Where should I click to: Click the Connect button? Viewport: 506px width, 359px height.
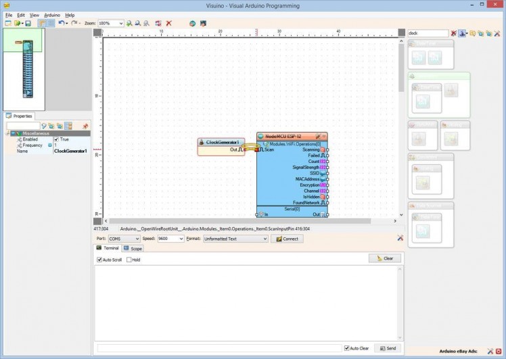tap(287, 239)
